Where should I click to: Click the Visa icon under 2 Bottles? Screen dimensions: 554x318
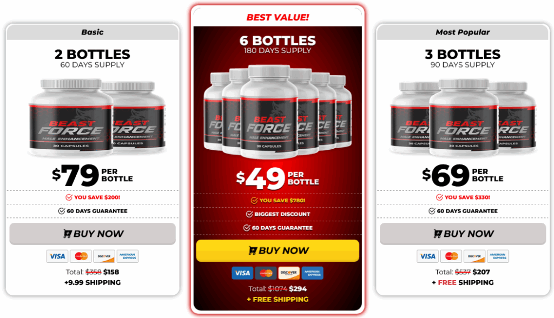57,256
